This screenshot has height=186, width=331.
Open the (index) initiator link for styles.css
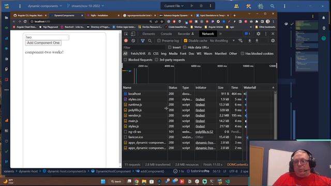point(200,99)
